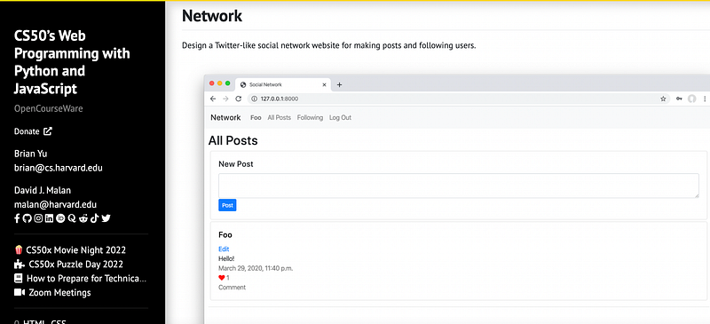Open Zoom Meetings link
This screenshot has height=324, width=710.
point(59,292)
